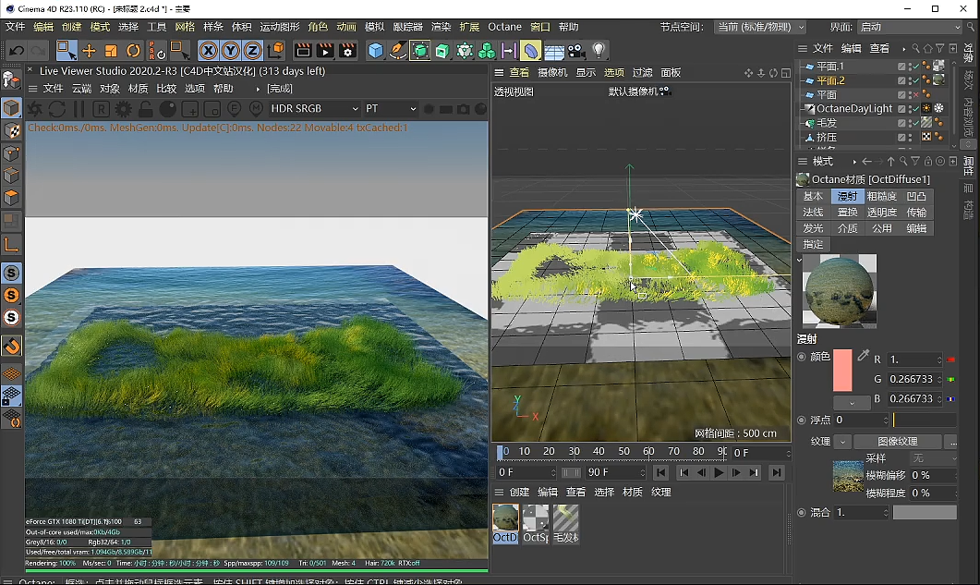This screenshot has width=980, height=585.
Task: Open the HDR SRGB dropdown
Action: 314,109
